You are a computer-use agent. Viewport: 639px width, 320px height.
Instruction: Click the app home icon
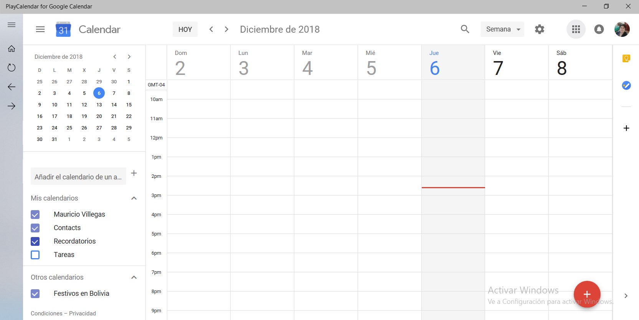[12, 49]
